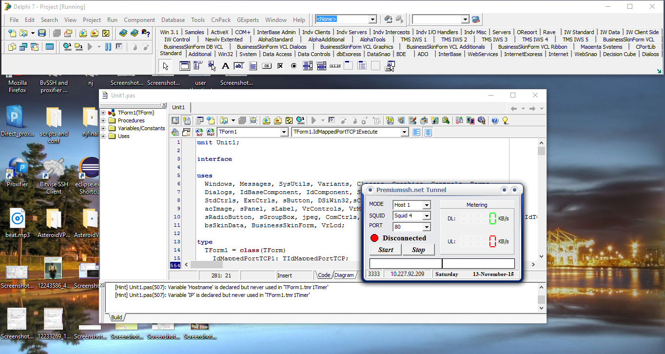Click the Pause icon in Delphi main toolbar
665x354 pixels.
108,47
